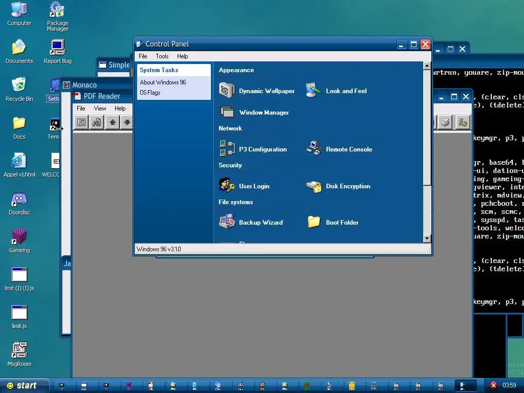Screen dimensions: 524x393
Task: Open the Help menu in Control Panel
Action: click(x=183, y=56)
